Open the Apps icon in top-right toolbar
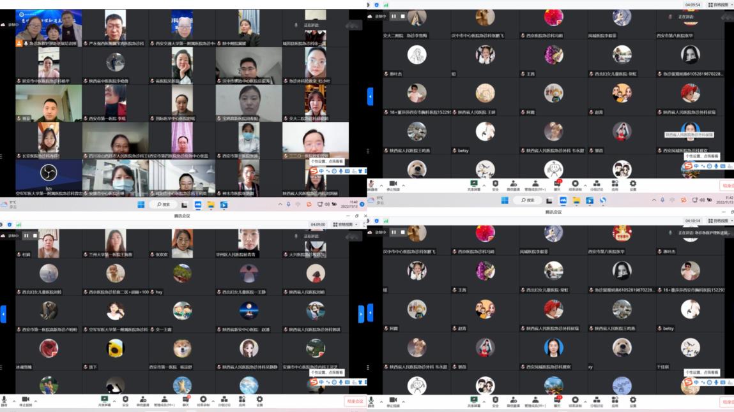The height and width of the screenshot is (412, 734). point(615,184)
